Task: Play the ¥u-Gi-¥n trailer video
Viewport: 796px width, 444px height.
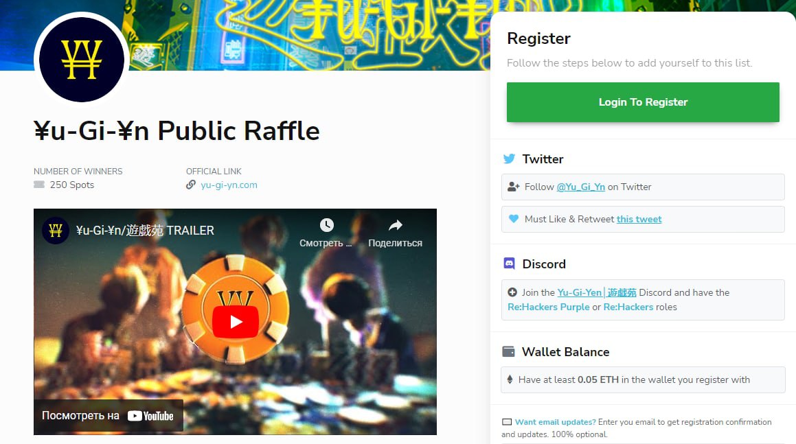Action: (235, 322)
